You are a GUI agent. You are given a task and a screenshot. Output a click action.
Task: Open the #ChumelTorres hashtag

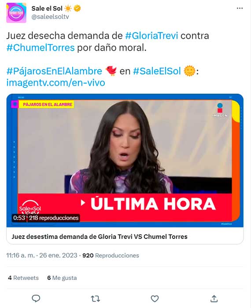point(41,48)
